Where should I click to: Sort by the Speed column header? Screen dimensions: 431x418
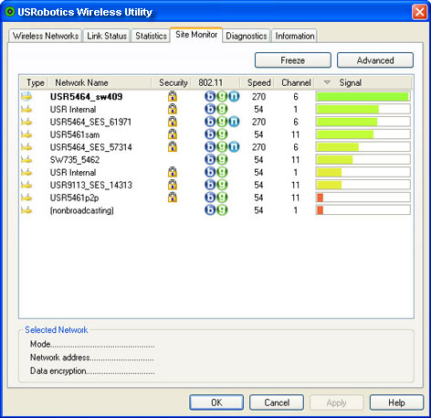tap(258, 82)
